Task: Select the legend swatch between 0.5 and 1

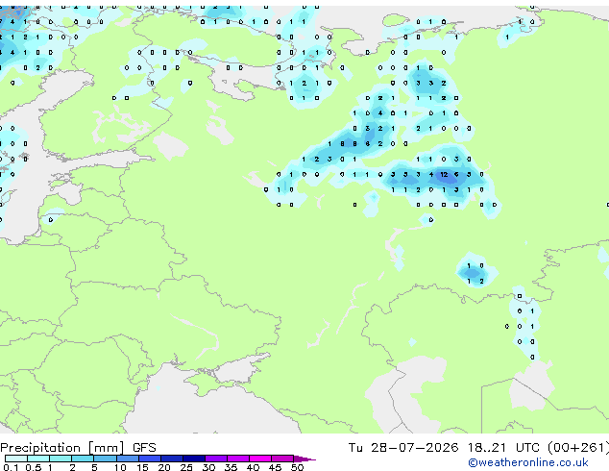Action: point(38,459)
